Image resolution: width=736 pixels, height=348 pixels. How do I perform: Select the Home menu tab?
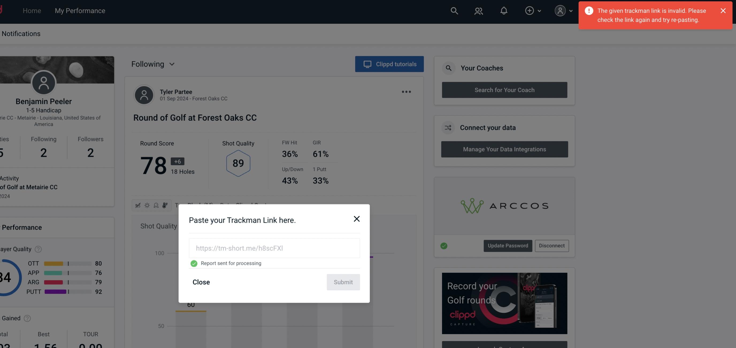point(32,10)
